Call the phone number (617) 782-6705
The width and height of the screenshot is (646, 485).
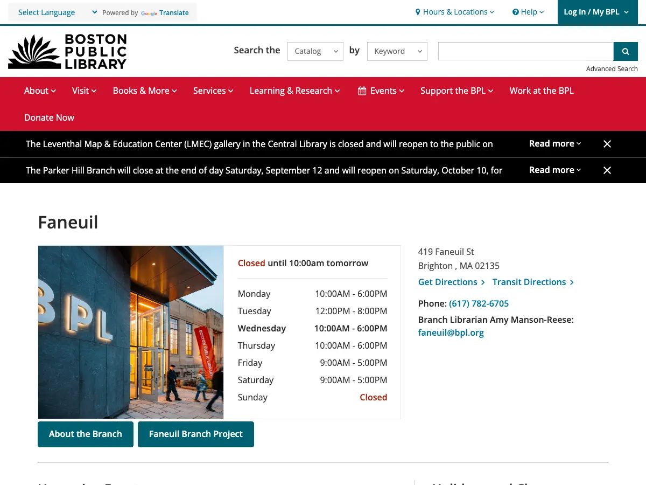[x=479, y=303]
